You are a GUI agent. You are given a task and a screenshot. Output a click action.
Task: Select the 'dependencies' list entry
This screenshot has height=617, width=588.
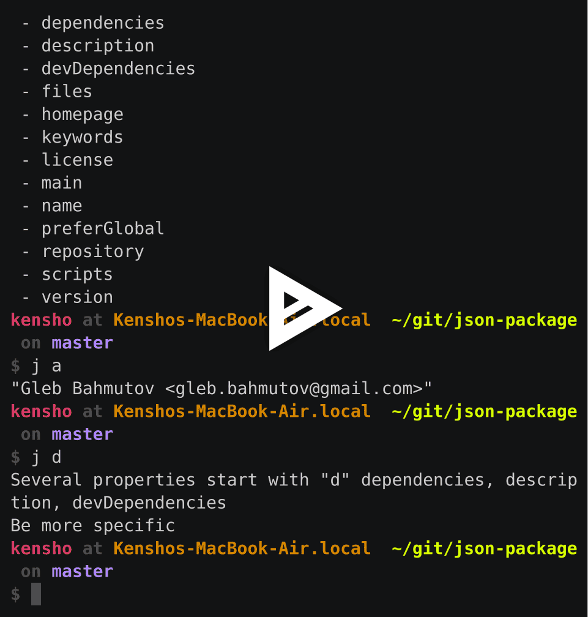pyautogui.click(x=103, y=23)
